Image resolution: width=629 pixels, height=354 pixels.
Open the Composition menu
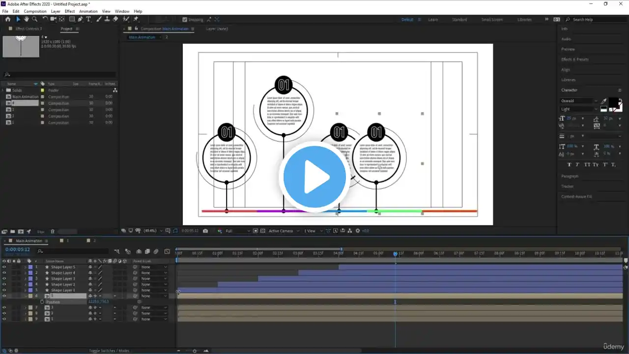pyautogui.click(x=35, y=11)
